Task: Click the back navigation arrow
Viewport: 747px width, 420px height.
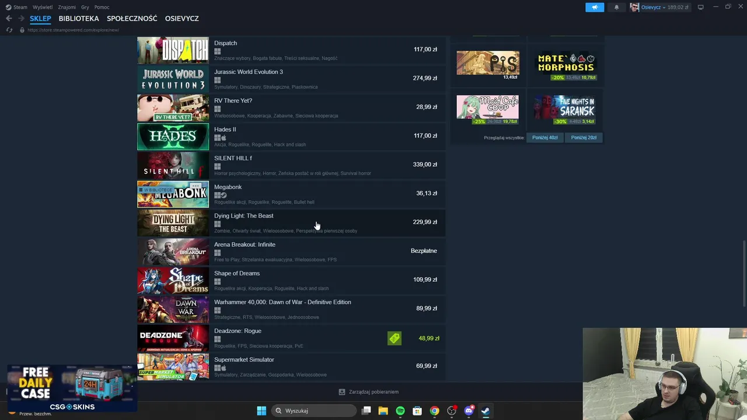Action: click(9, 19)
